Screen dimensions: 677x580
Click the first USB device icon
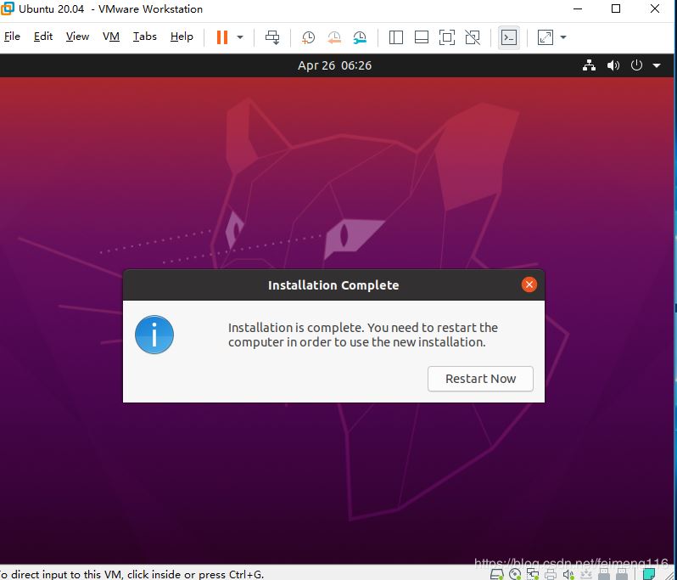(x=603, y=574)
